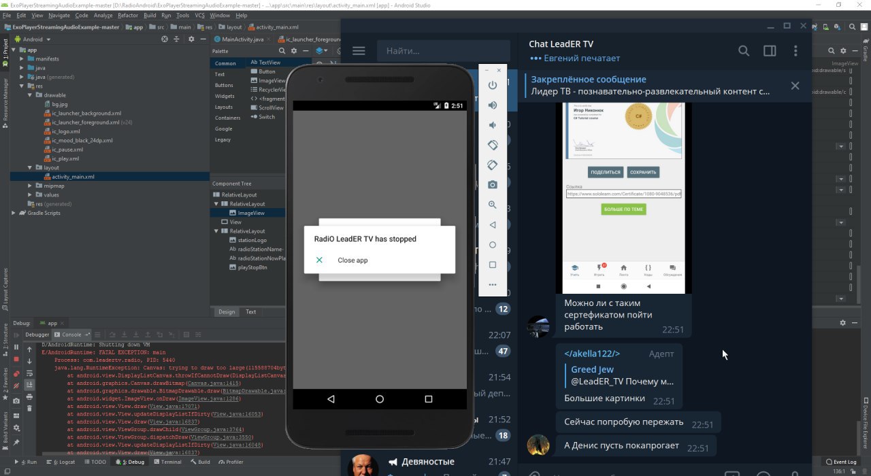Select the Buttons palette category

(x=224, y=85)
